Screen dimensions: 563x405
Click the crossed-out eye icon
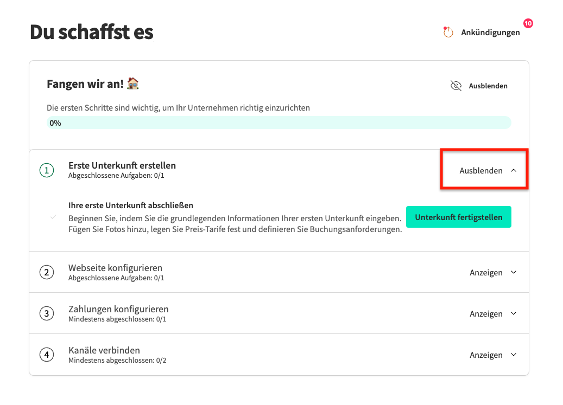point(456,86)
